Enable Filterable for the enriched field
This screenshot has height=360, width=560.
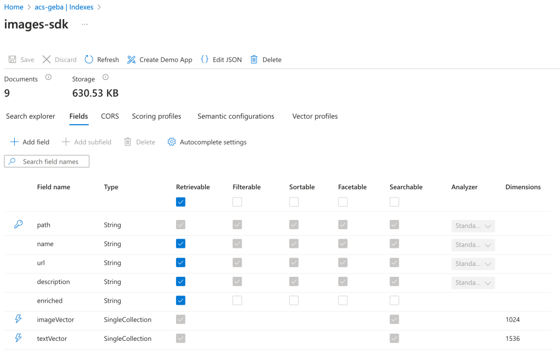click(237, 300)
